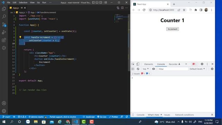Toggle console sidebar icon
This screenshot has height=125, width=222.
133,69
